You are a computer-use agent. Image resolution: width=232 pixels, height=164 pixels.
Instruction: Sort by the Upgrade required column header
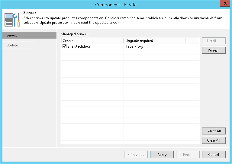[x=154, y=41]
